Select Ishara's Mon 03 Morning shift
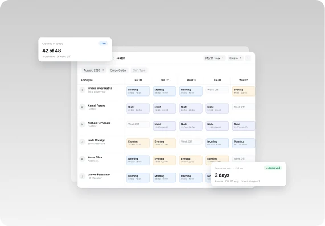 191,91
